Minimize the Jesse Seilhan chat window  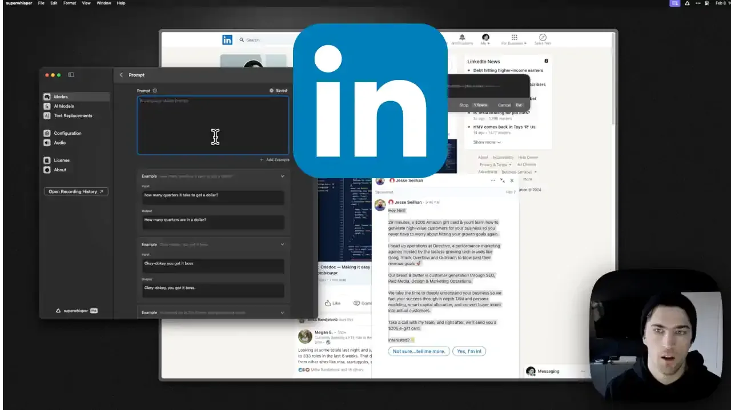503,180
